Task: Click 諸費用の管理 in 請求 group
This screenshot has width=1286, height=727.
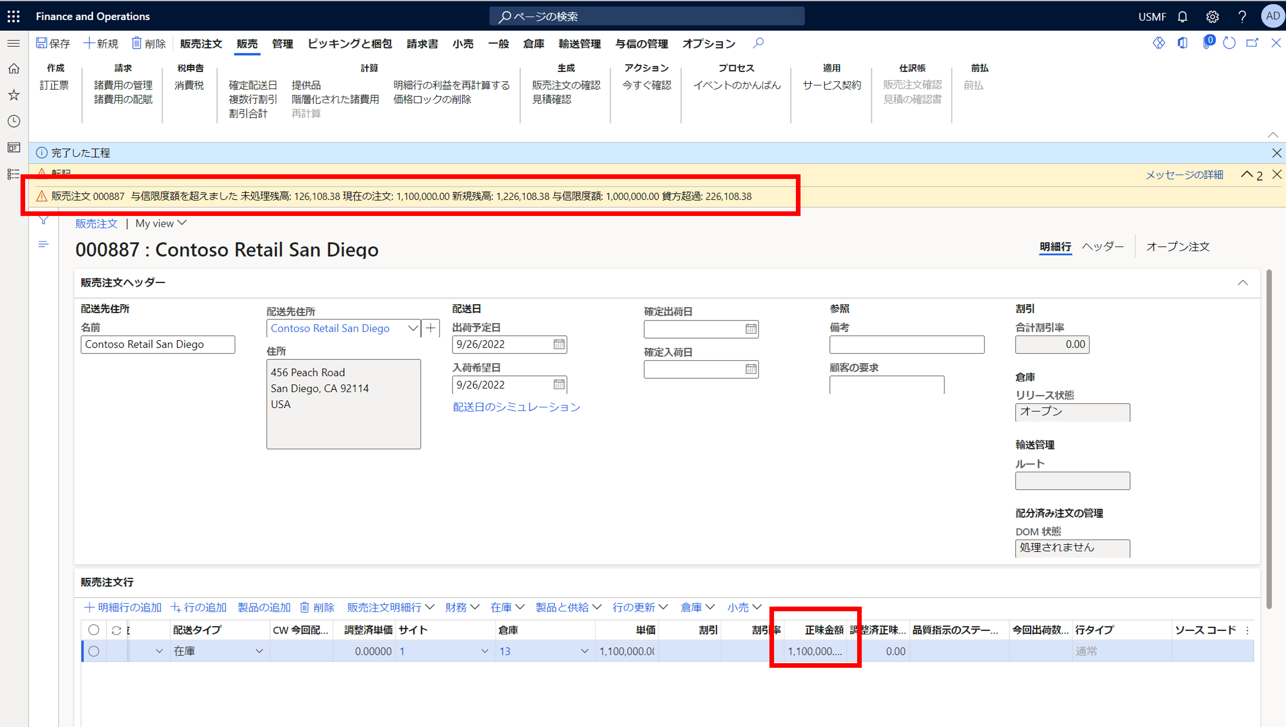Action: (x=123, y=85)
